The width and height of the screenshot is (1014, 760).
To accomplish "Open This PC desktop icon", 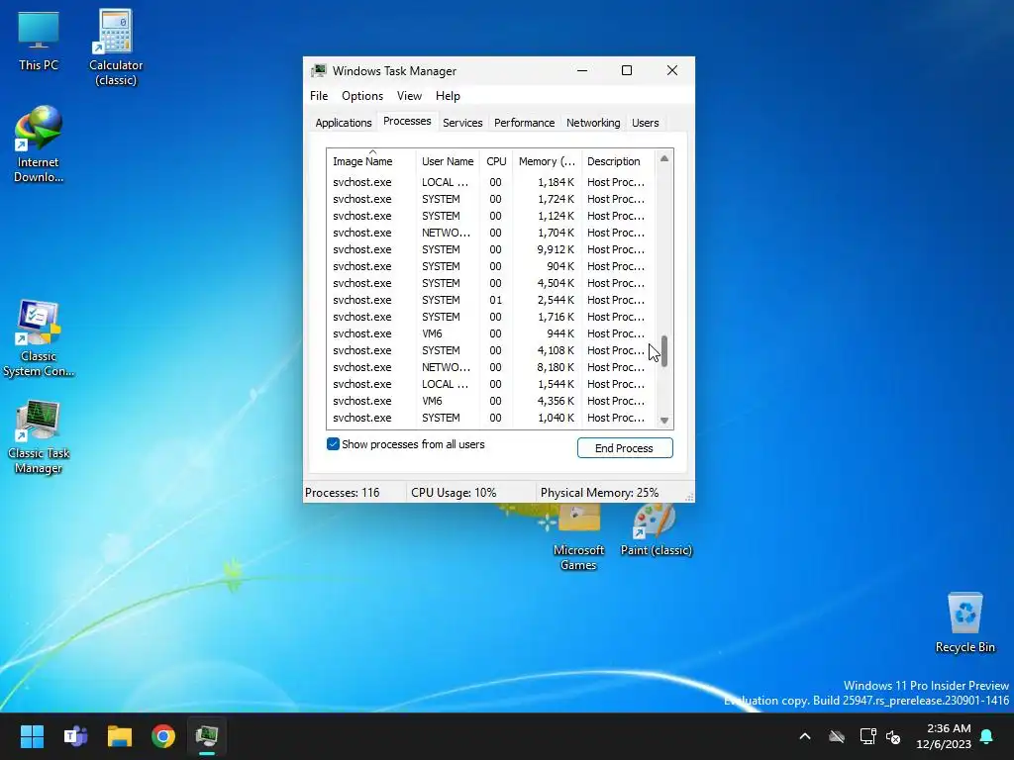I will click(x=39, y=40).
